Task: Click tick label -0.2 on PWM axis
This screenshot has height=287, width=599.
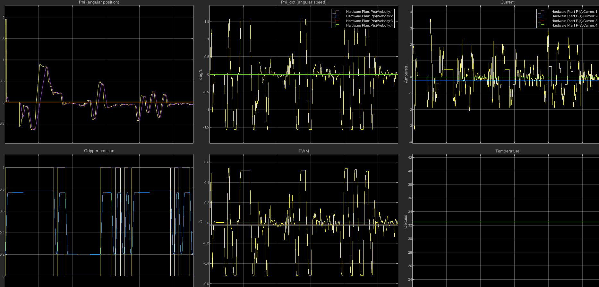Action: point(206,243)
